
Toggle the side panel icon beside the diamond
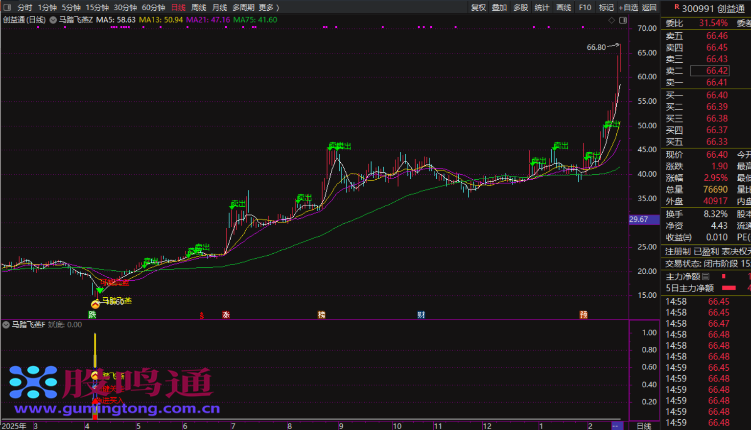point(623,20)
